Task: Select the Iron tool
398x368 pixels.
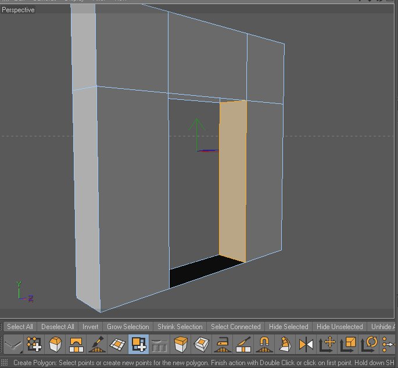Action: [x=223, y=344]
